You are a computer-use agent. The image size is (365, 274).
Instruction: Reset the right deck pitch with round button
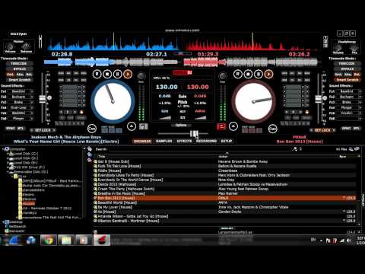pyautogui.click(x=325, y=97)
